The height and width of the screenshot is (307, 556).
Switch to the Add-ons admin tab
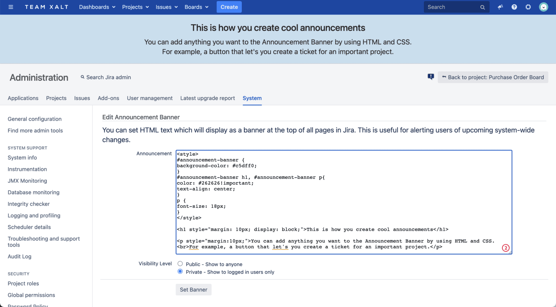click(x=108, y=98)
